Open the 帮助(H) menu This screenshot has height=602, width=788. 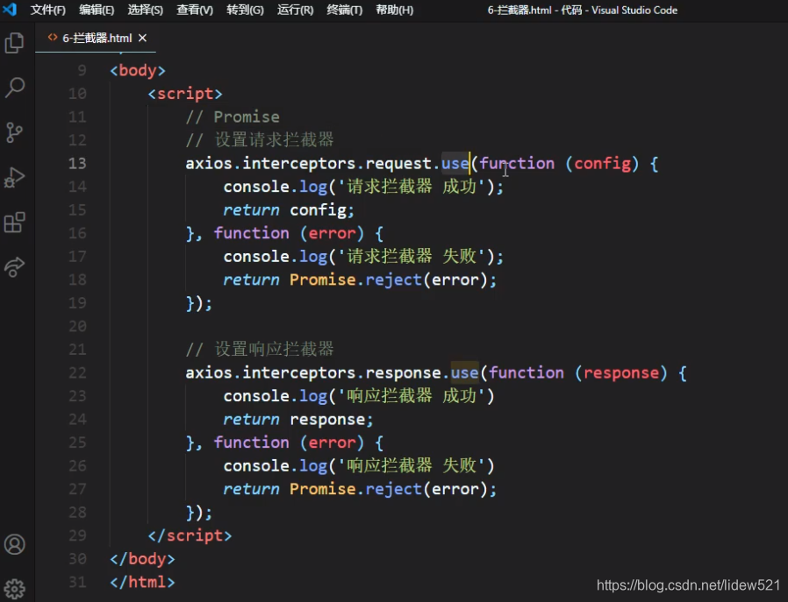tap(395, 10)
